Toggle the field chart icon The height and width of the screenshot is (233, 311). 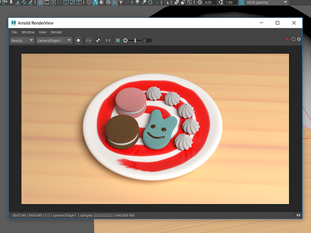click(66, 2)
